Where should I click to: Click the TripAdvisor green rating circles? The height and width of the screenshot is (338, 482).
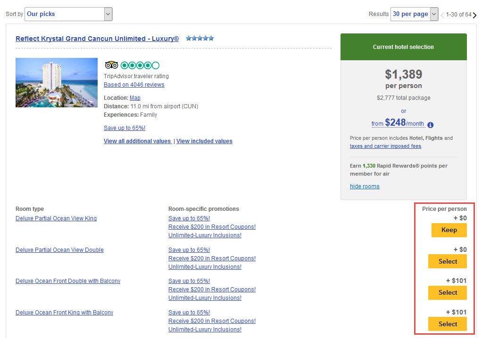click(140, 65)
